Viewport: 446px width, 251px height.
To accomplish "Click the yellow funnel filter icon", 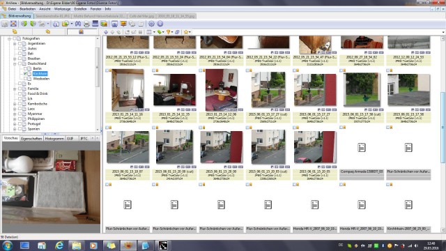I will tap(168, 32).
